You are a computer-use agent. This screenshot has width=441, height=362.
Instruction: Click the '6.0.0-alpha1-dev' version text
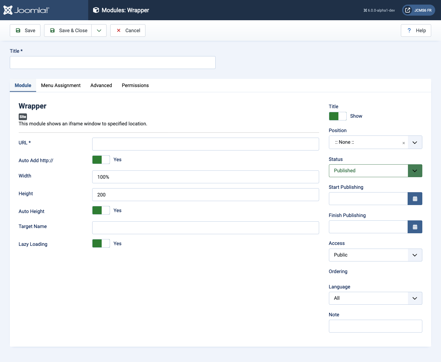coord(381,10)
